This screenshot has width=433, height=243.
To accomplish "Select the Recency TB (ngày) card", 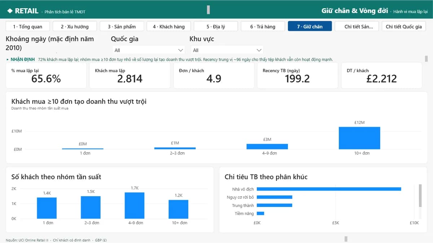I will pyautogui.click(x=297, y=76).
